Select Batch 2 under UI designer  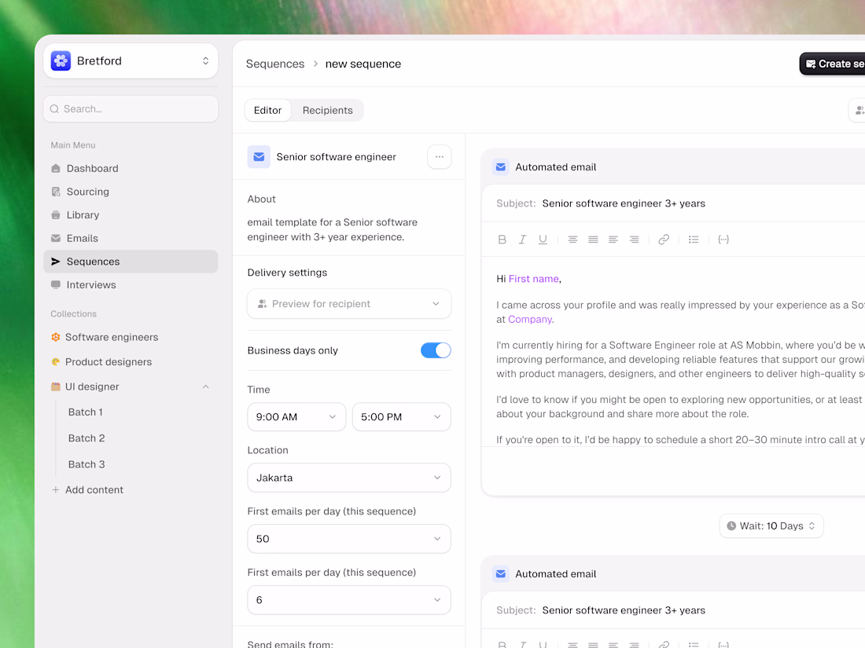[86, 438]
